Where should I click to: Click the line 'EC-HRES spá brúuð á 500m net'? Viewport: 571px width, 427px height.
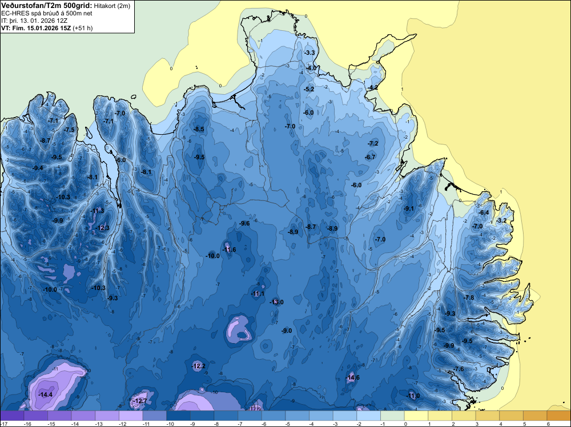(46, 14)
